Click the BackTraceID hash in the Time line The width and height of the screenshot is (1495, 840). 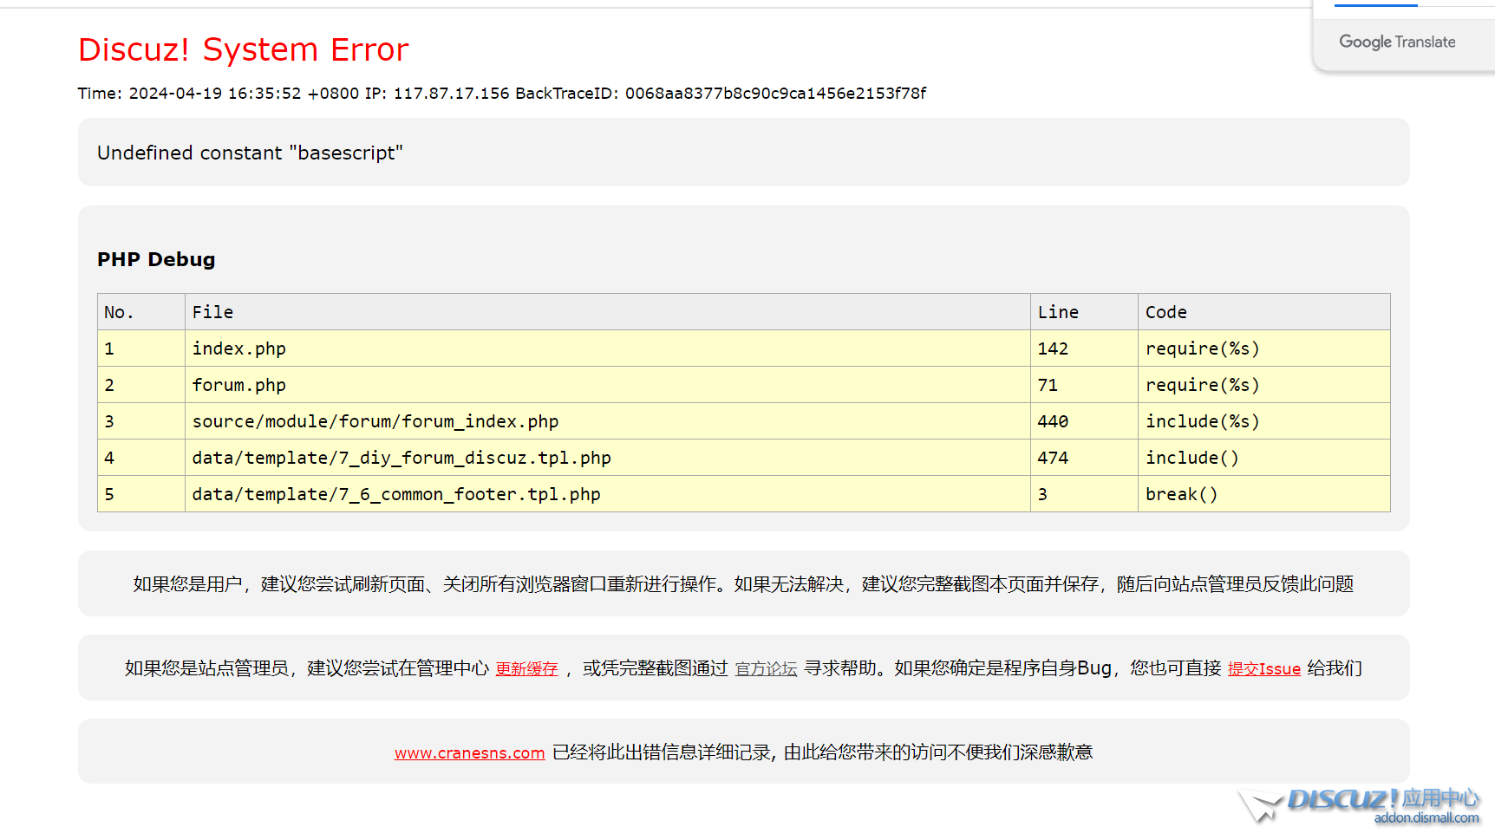[x=775, y=94]
